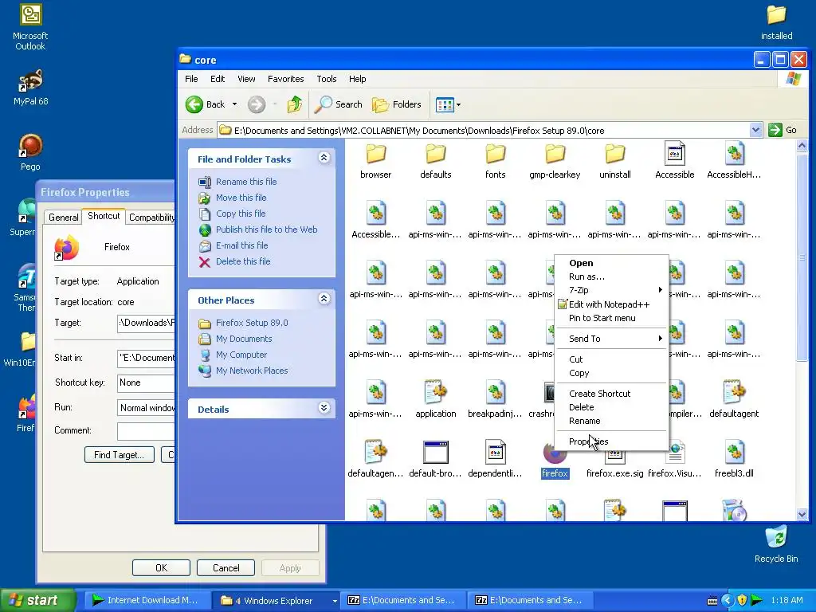The width and height of the screenshot is (816, 612).
Task: Open the Tools menu
Action: point(326,79)
